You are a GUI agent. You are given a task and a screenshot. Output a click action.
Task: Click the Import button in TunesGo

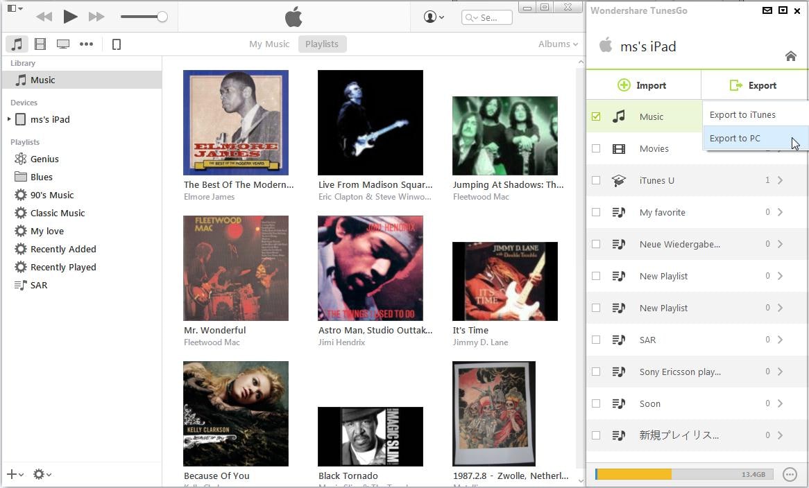[x=643, y=85]
